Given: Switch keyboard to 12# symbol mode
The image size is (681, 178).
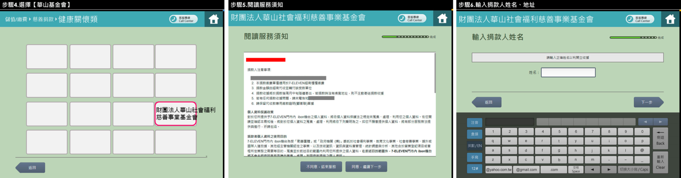Looking at the screenshot, I should click(x=475, y=169).
